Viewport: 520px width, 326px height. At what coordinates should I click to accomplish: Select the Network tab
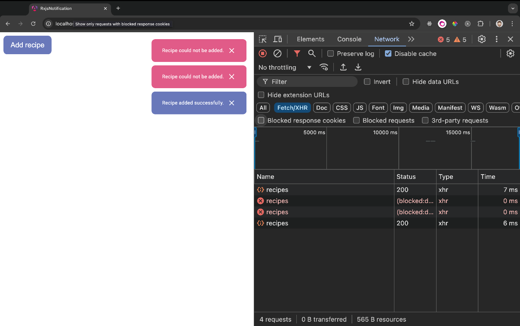pos(387,39)
